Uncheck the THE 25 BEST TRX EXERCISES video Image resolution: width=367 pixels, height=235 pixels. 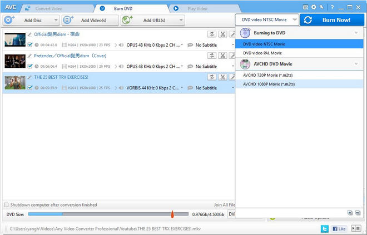[x=30, y=88]
